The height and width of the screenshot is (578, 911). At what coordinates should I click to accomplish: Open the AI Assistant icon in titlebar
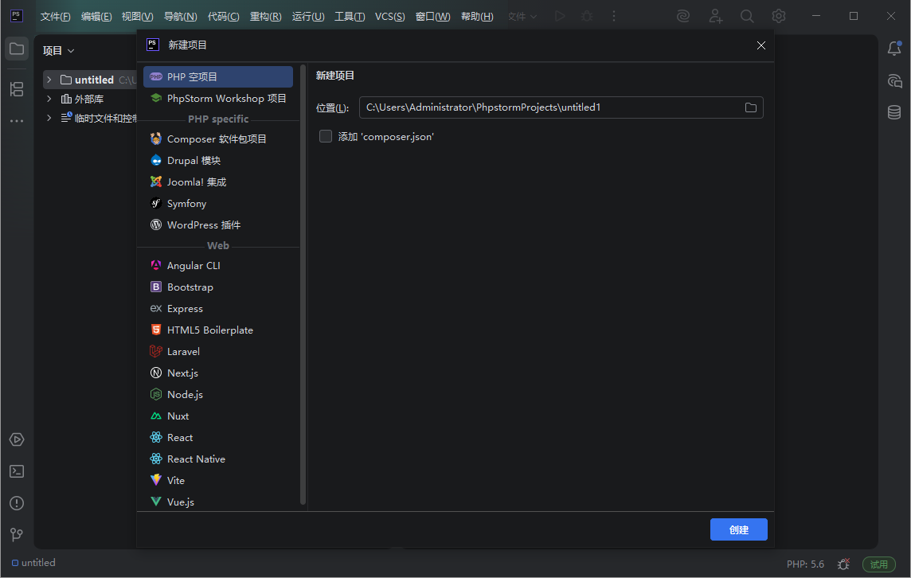click(x=683, y=16)
